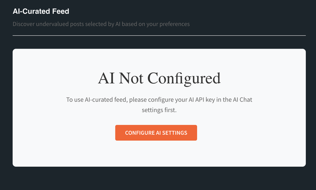Click the 'To use AI-curated feed' message line
Viewport: 316px width, 190px height.
click(x=159, y=100)
